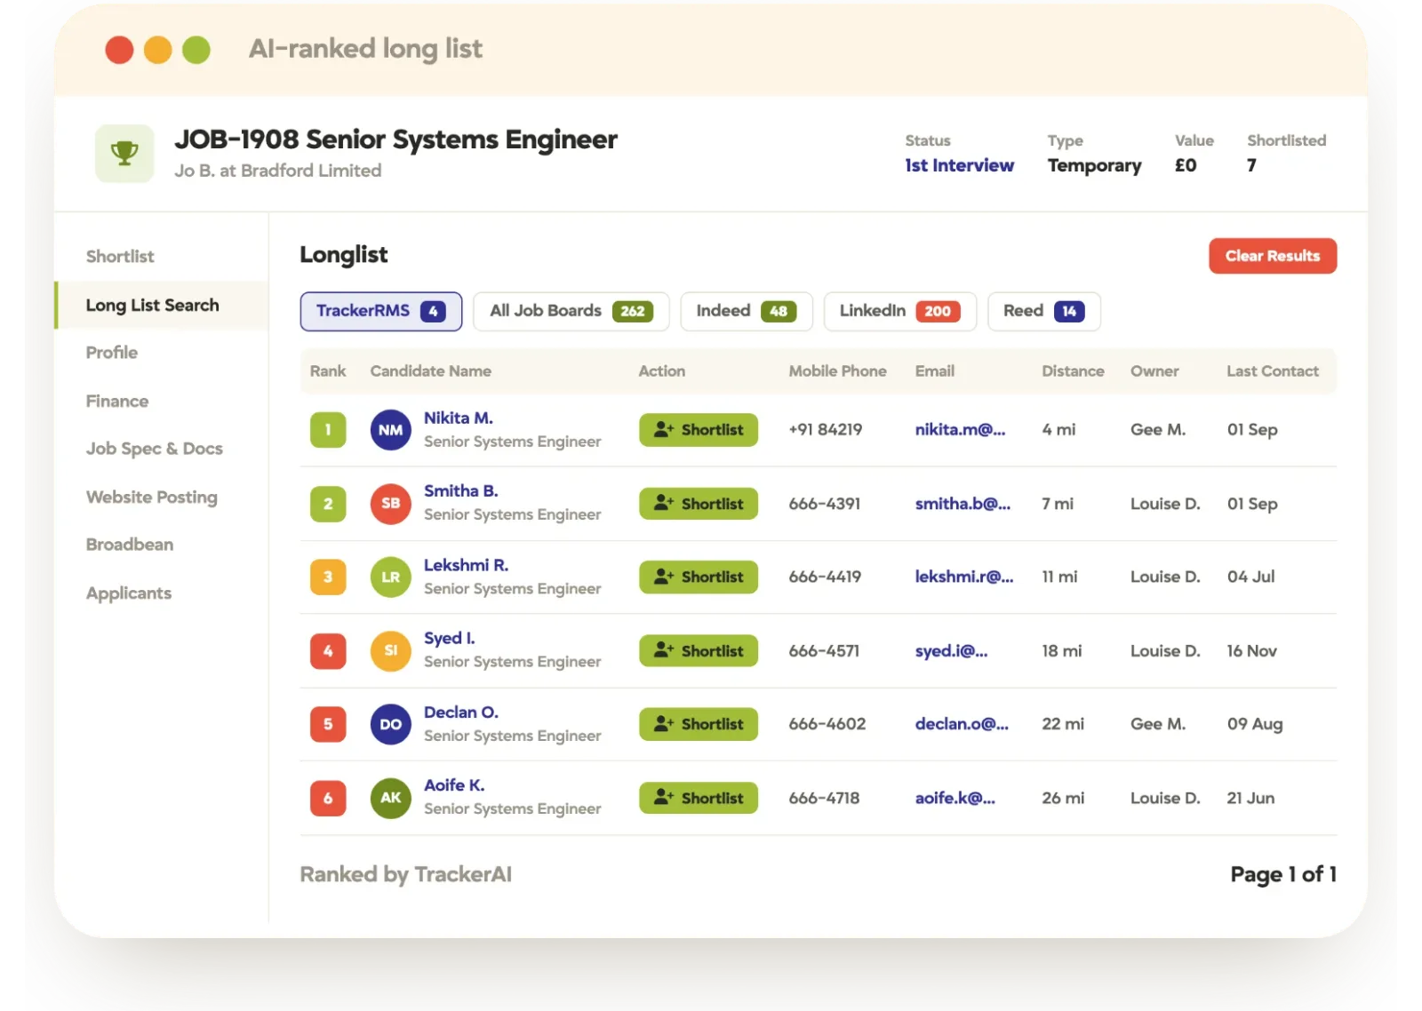
Task: Click the NM avatar for Nikita M.
Action: (x=390, y=430)
